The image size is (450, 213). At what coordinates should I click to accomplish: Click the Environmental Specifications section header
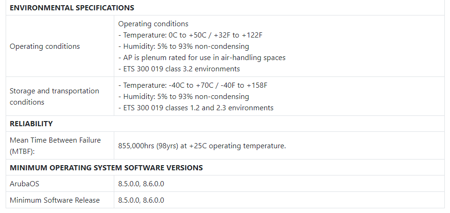coord(72,8)
